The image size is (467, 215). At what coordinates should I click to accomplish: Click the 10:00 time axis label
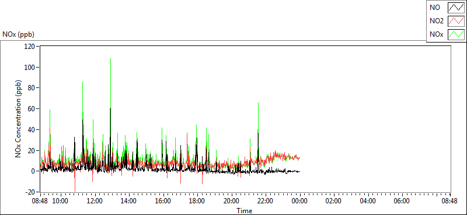click(61, 201)
